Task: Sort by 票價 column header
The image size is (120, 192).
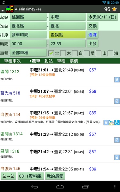Action: coord(74,61)
